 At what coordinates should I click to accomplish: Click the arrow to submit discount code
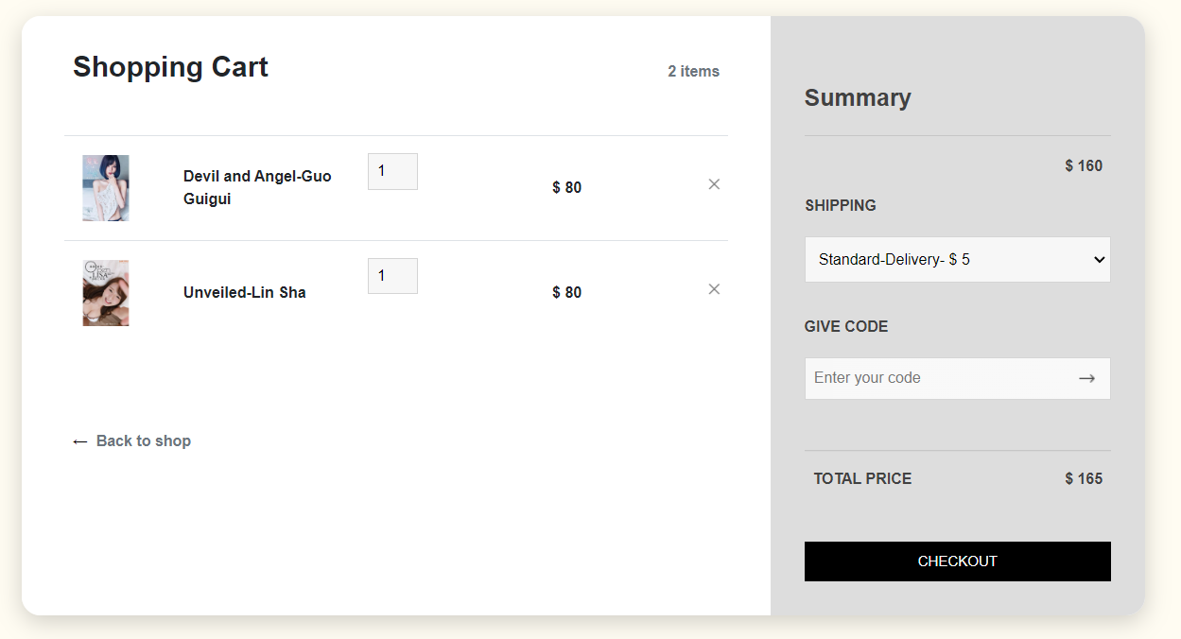[1088, 377]
